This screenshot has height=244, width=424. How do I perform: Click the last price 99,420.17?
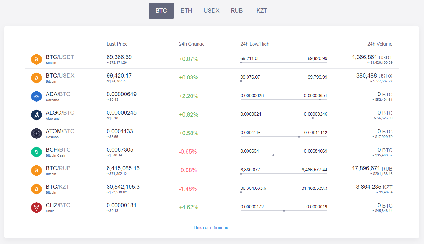tap(119, 76)
